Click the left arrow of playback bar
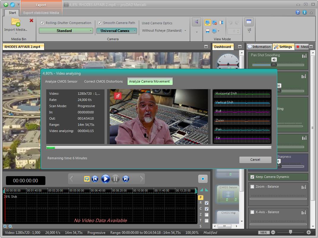The width and height of the screenshot is (318, 238). pyautogui.click(x=71, y=179)
